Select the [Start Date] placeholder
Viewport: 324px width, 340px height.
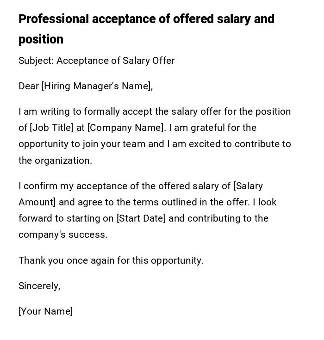click(141, 218)
